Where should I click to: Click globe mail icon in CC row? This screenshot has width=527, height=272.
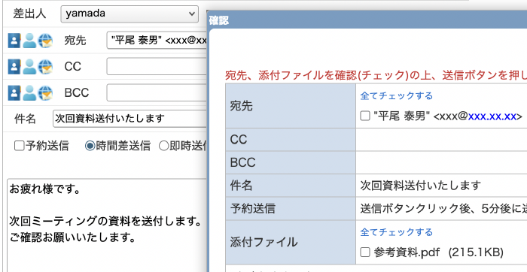click(x=45, y=67)
